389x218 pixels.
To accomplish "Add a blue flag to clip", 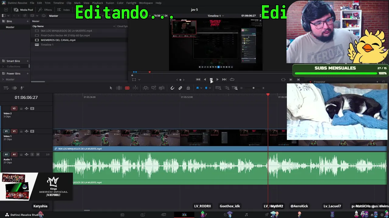I will (x=197, y=88).
